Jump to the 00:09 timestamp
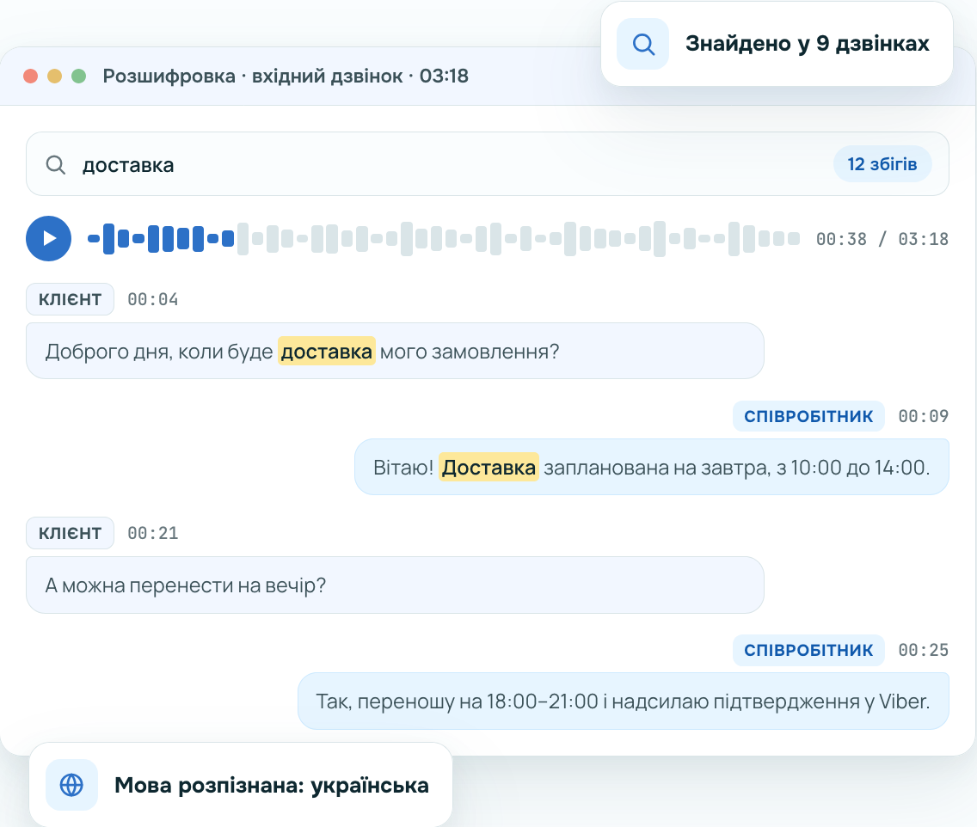The image size is (977, 827). 924,416
